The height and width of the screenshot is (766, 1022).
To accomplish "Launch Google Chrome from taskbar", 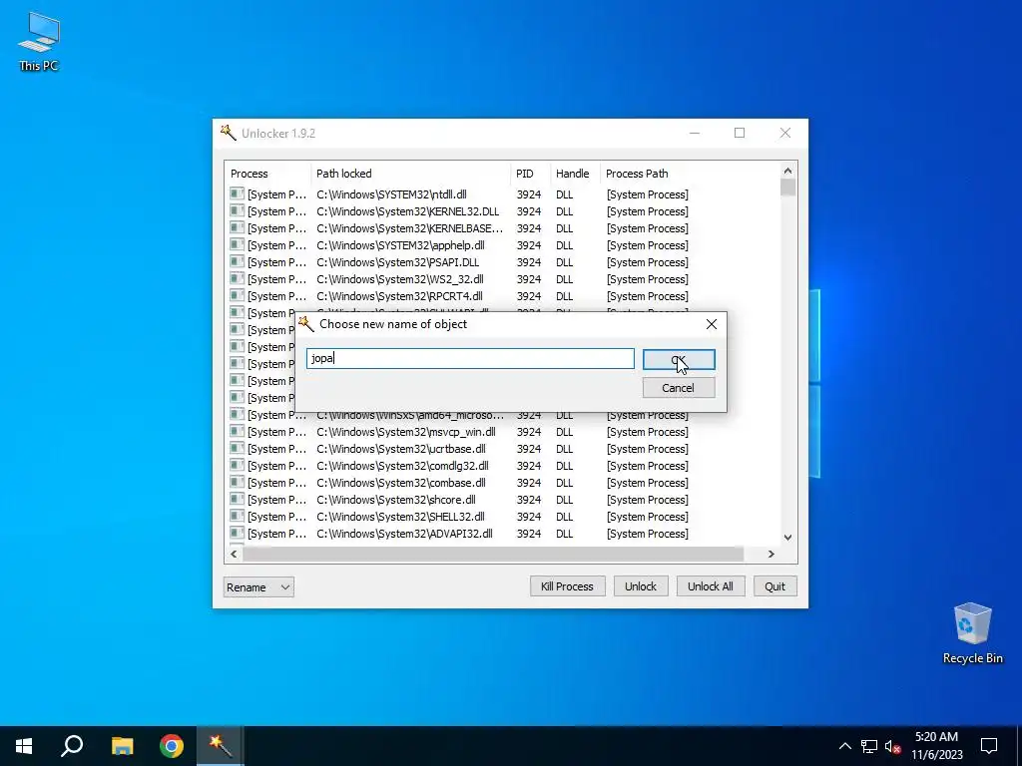I will coord(172,746).
